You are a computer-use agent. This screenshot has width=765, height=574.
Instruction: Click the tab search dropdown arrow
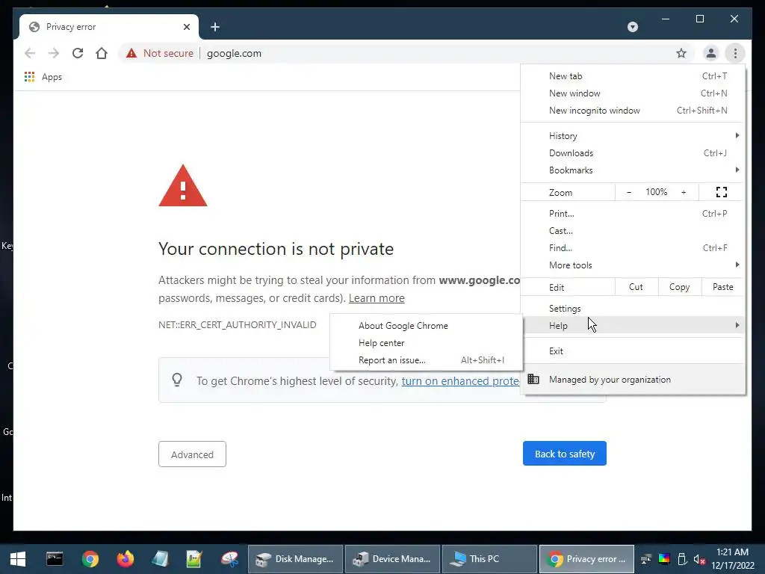(632, 27)
